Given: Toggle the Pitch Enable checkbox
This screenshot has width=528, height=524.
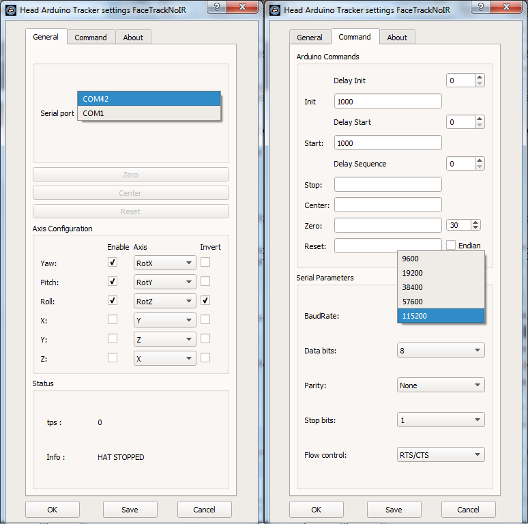Looking at the screenshot, I should pos(113,282).
